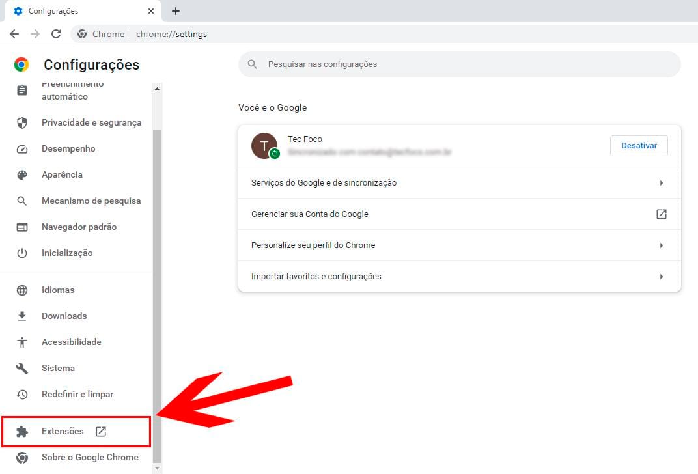Click the Downloads arrow icon
This screenshot has width=698, height=474.
click(22, 316)
